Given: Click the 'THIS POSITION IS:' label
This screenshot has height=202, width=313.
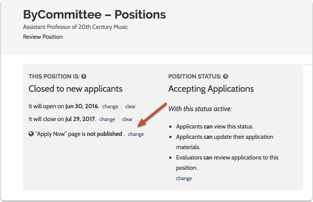Looking at the screenshot, I should pyautogui.click(x=54, y=76).
